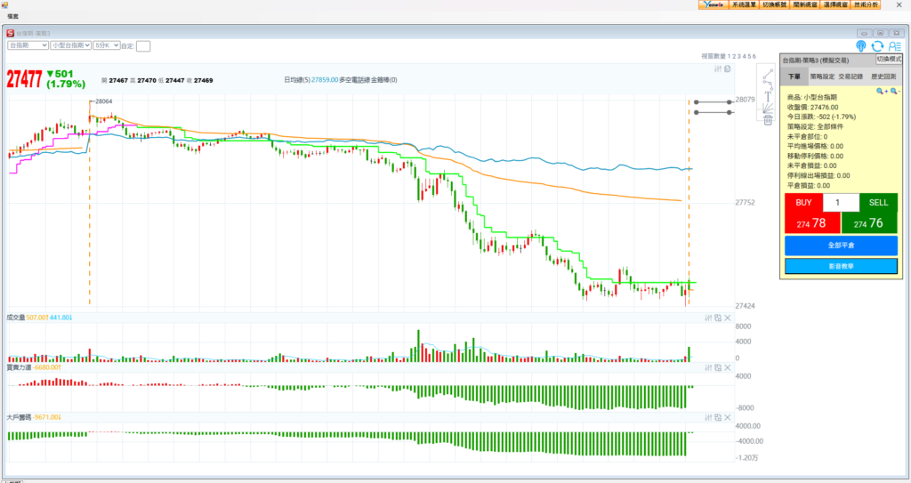This screenshot has width=911, height=483.
Task: Open the 5分K timeframe dropdown
Action: [105, 44]
